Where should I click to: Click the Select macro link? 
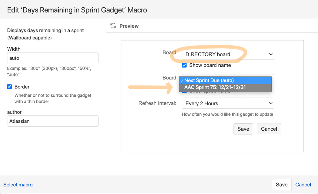(18, 185)
